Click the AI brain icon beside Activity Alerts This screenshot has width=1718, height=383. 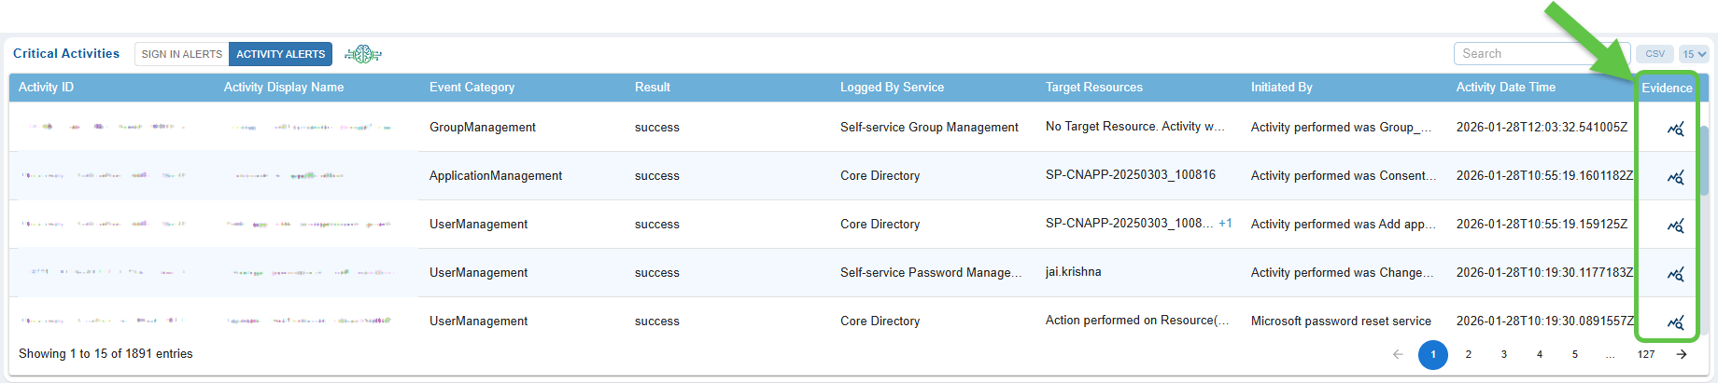coord(362,54)
